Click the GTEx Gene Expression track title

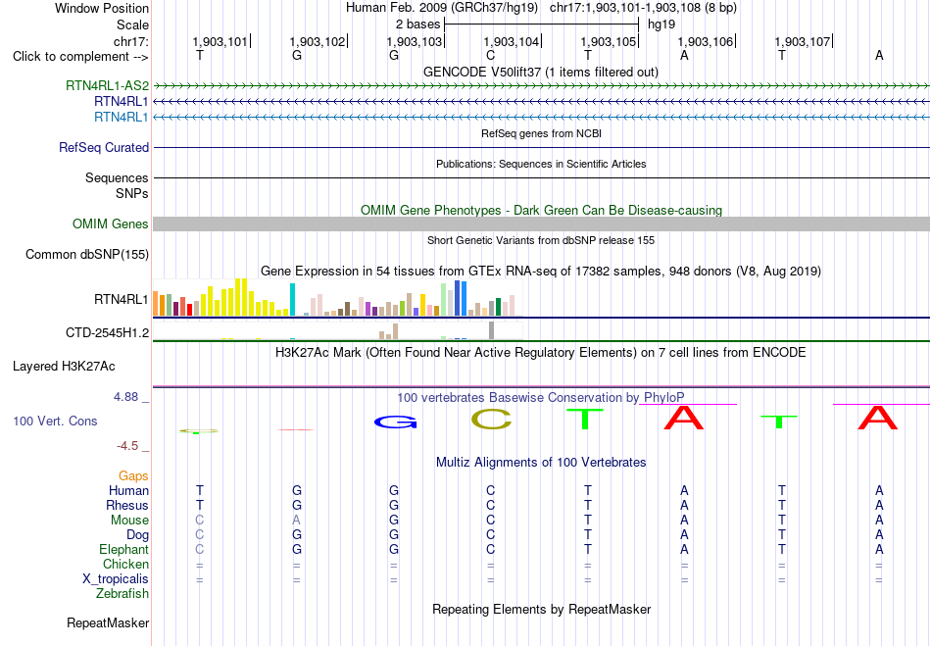click(x=541, y=272)
